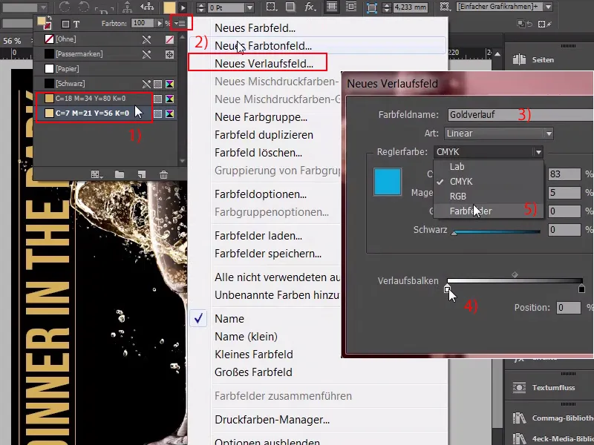Open the swatch view options icon

point(97,174)
